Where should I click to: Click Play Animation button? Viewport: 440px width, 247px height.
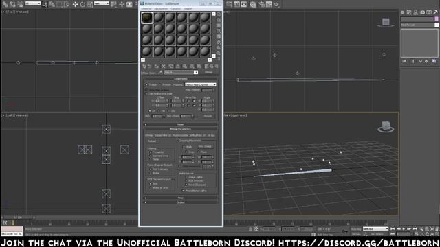click(x=404, y=228)
